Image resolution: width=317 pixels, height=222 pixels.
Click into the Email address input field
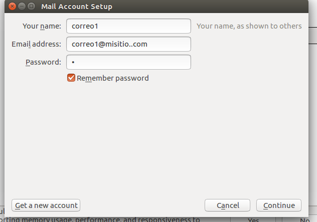[128, 44]
